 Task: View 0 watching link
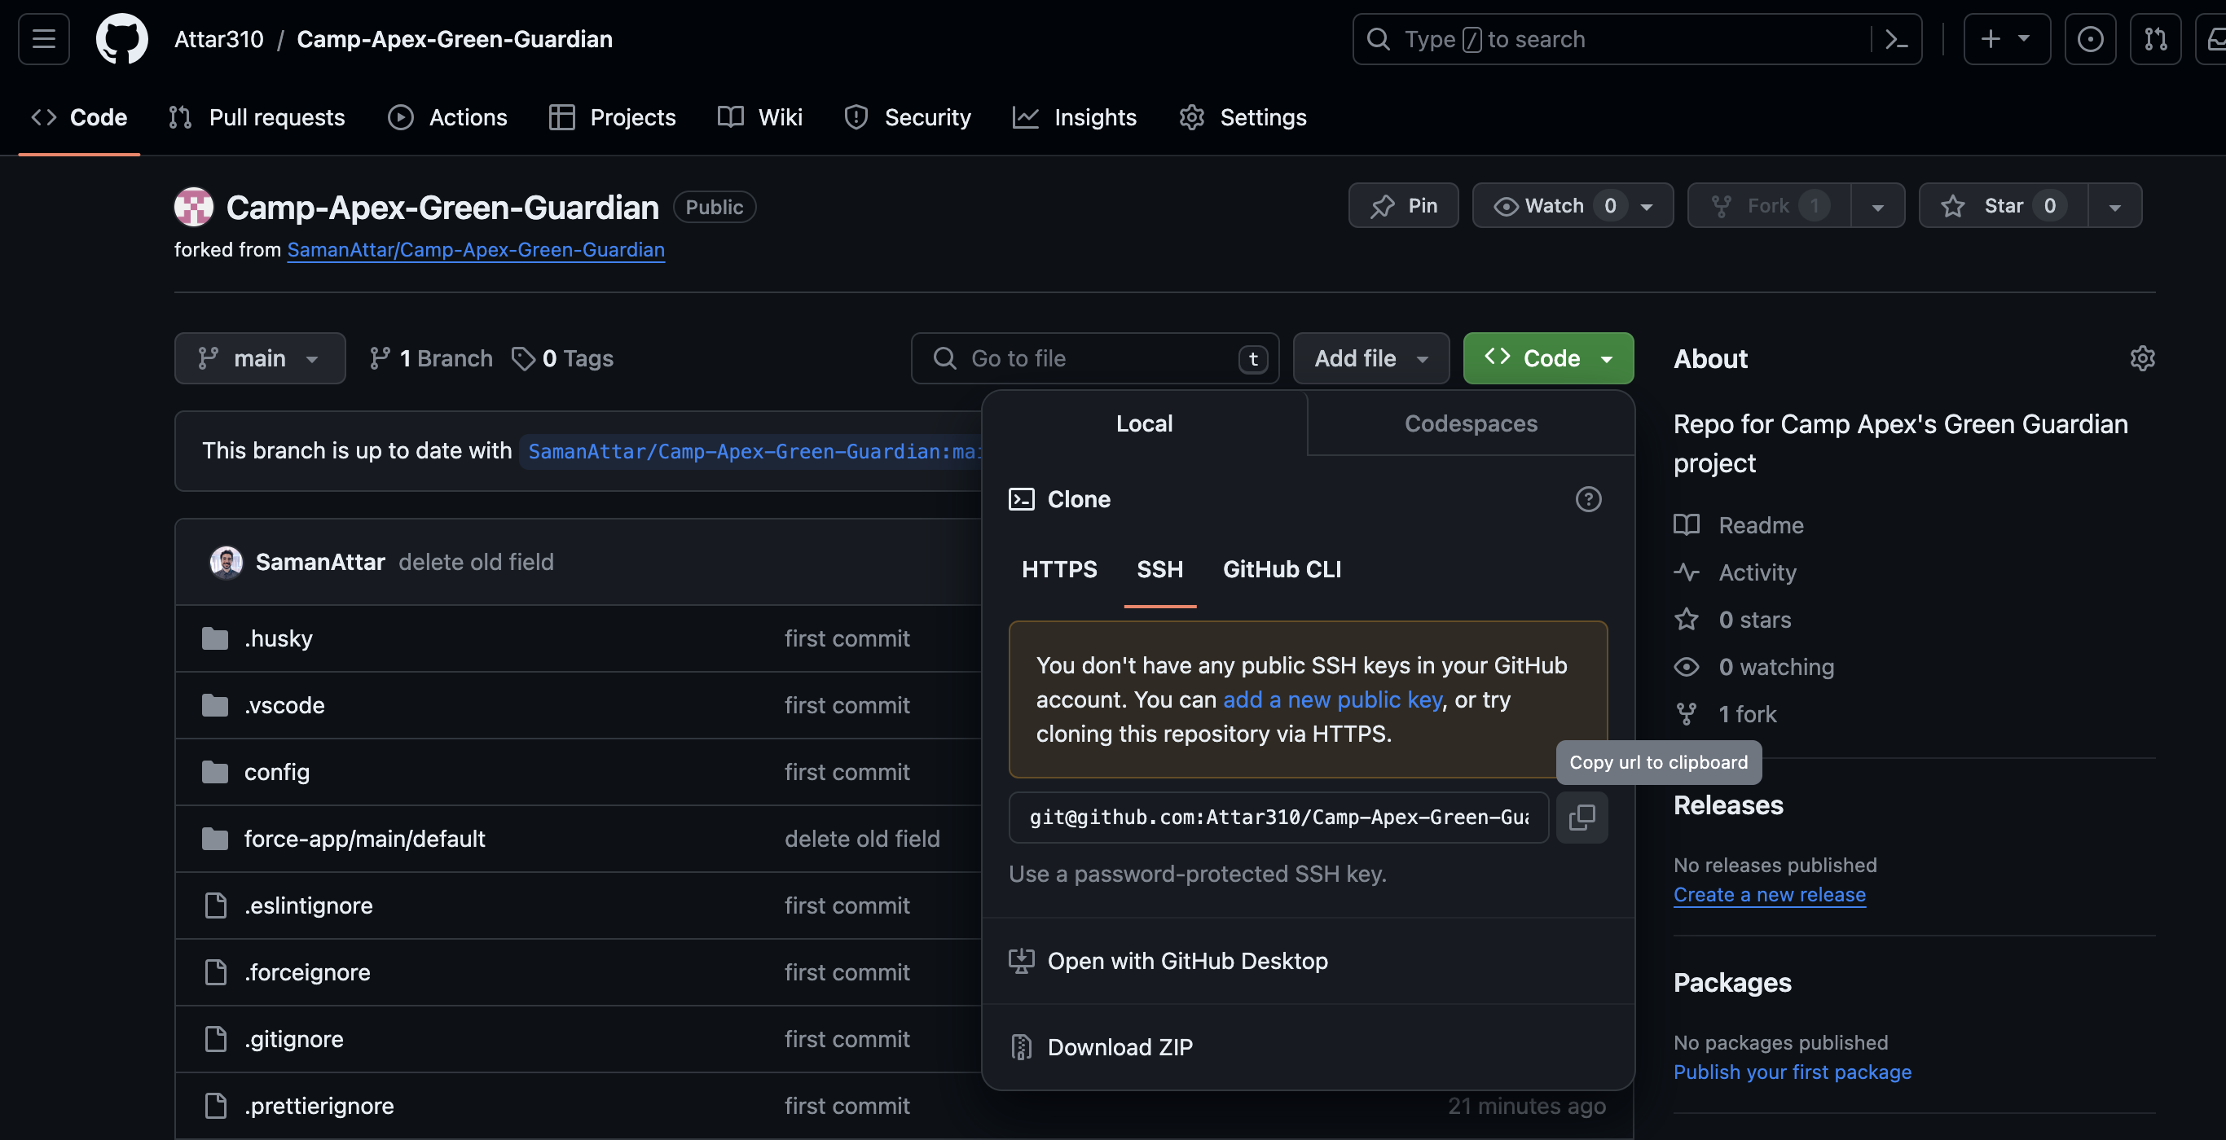[1754, 667]
